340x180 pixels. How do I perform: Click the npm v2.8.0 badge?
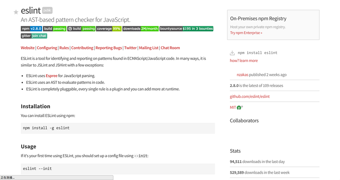31,29
